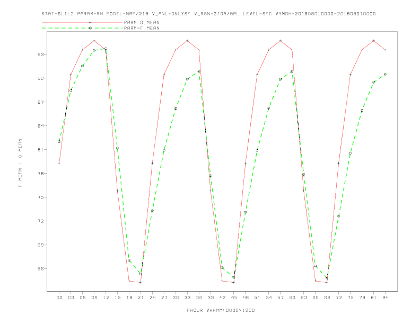Click x-axis forecast hour label 48
Viewport: 420px width, 324px height.
tap(246, 298)
